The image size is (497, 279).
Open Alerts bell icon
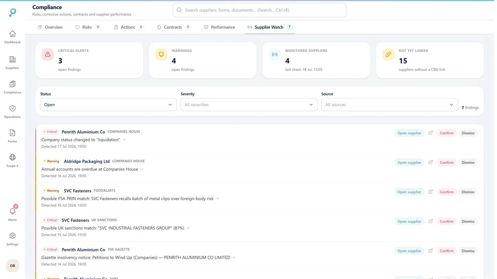tap(12, 211)
